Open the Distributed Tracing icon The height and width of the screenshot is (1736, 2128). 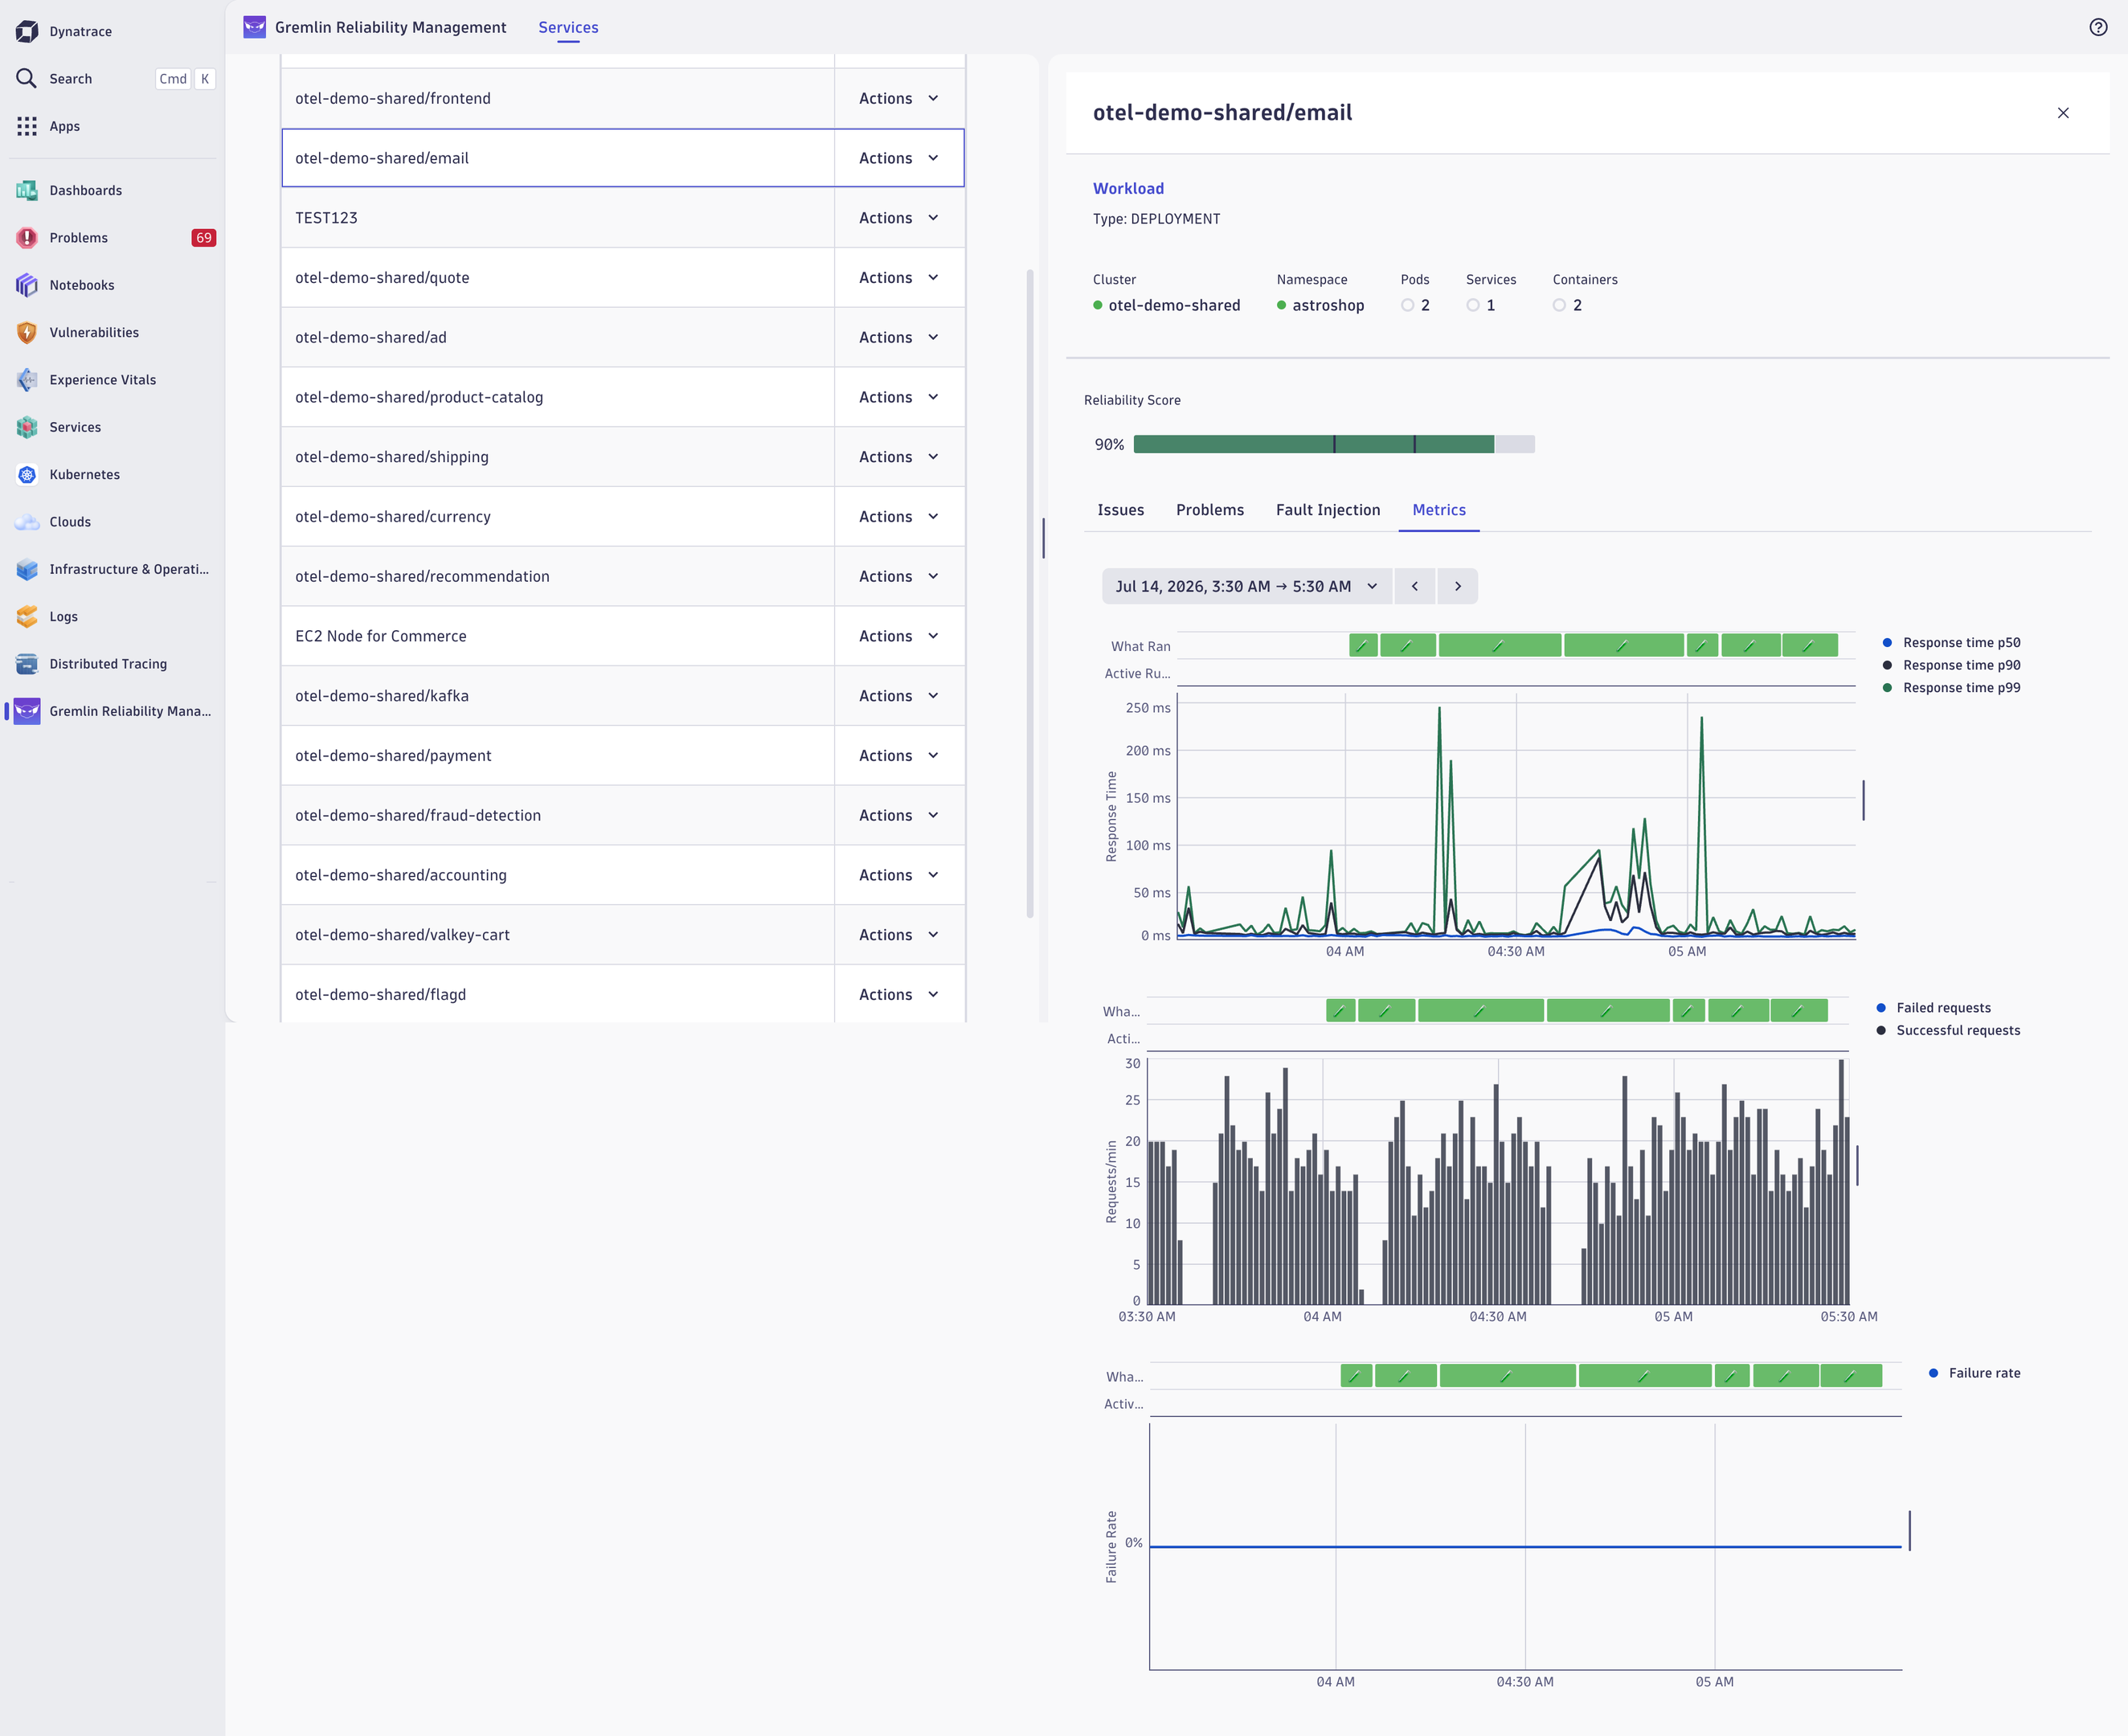[x=27, y=664]
